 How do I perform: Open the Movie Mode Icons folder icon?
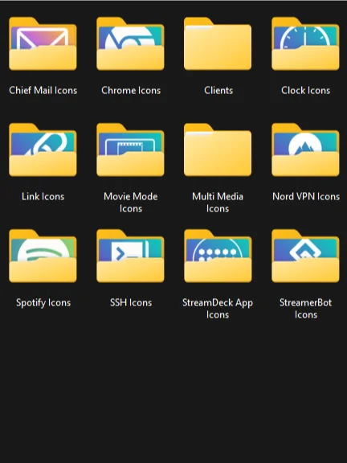pyautogui.click(x=130, y=150)
